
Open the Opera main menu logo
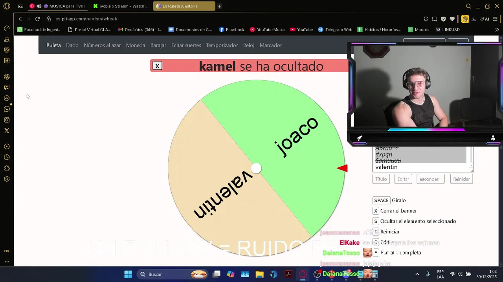click(x=7, y=6)
